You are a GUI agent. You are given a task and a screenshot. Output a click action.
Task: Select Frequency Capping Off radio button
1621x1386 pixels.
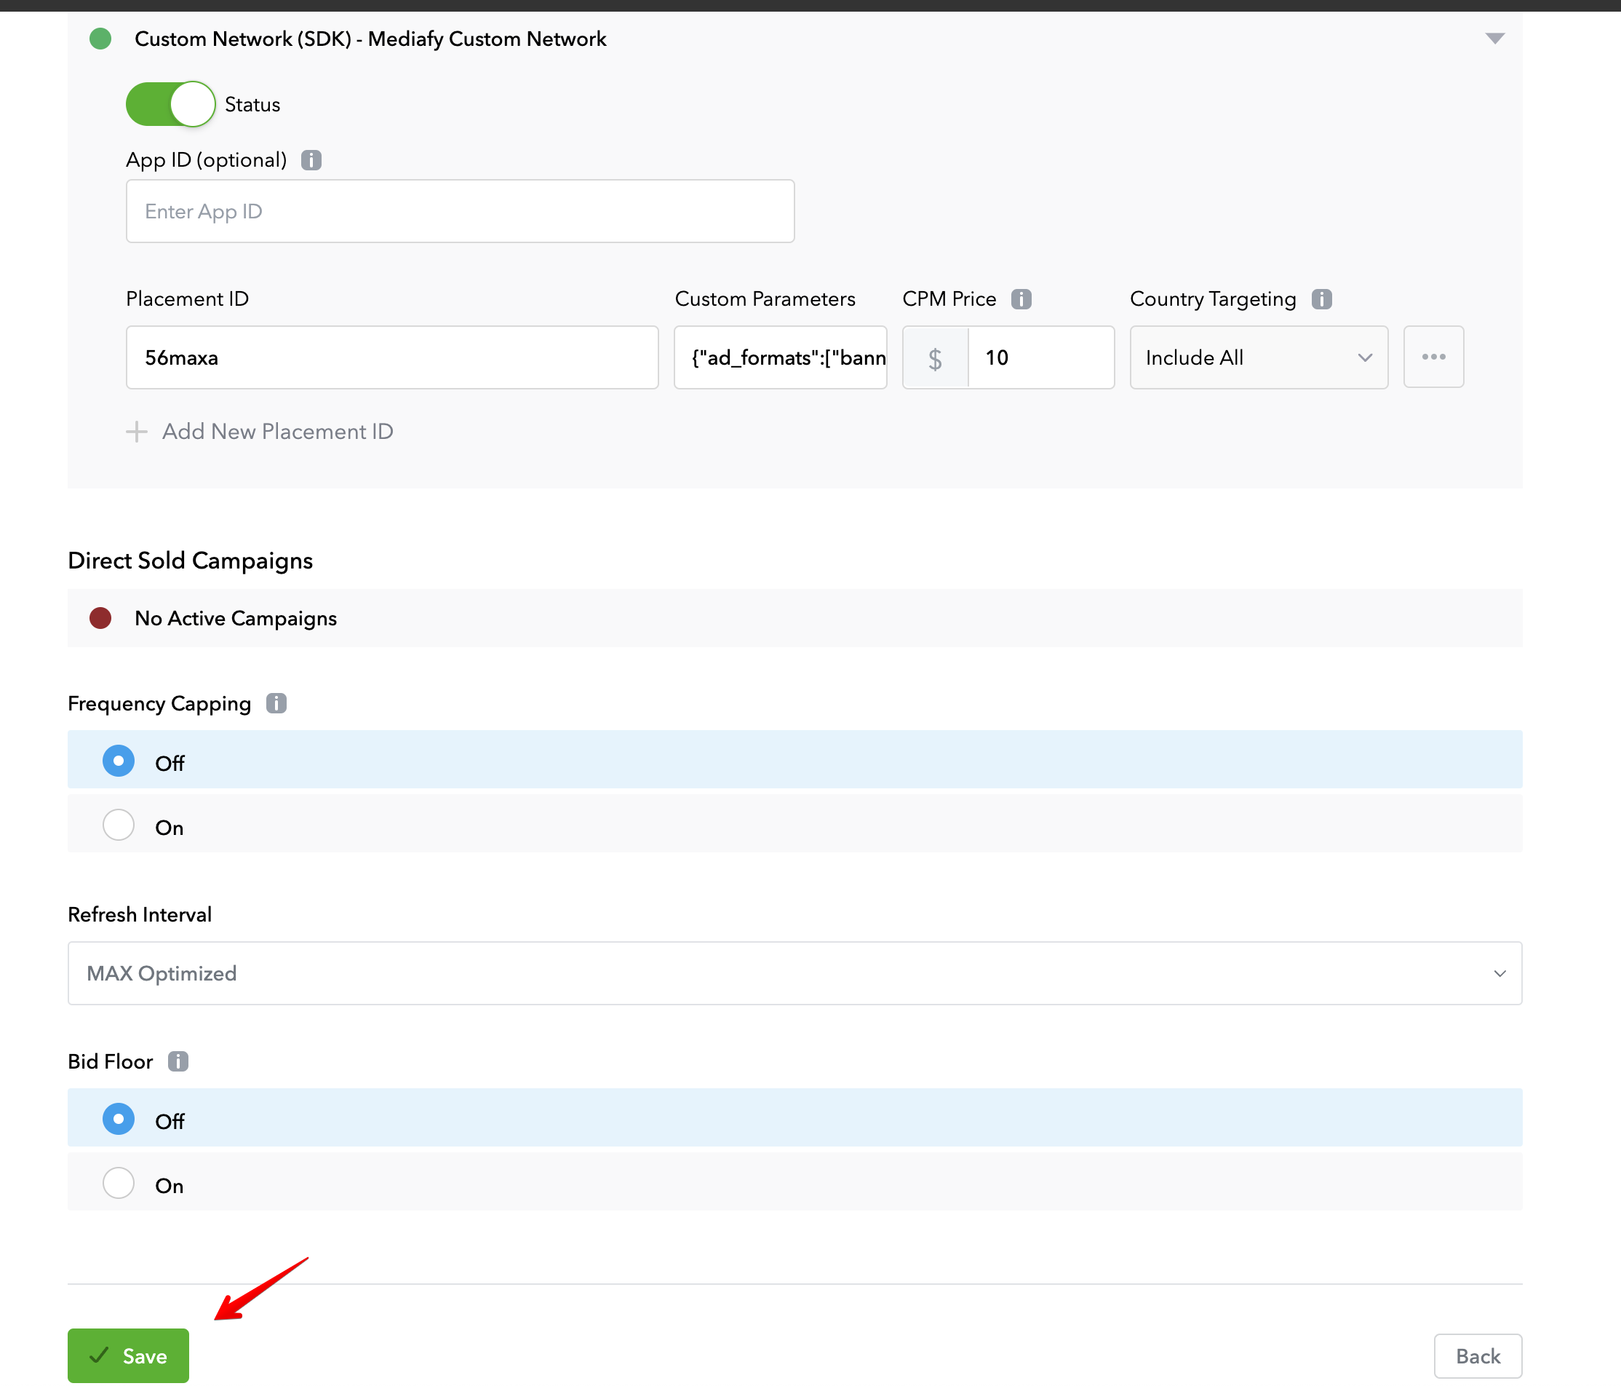(x=119, y=761)
